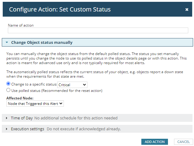Viewport: 194px width, 146px height.
Task: Open the Affected Node dropdown
Action: click(x=35, y=103)
